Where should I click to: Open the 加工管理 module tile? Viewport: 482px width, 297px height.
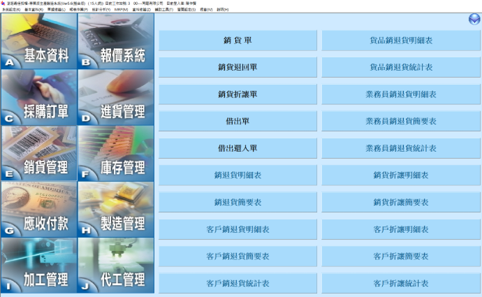click(38, 265)
